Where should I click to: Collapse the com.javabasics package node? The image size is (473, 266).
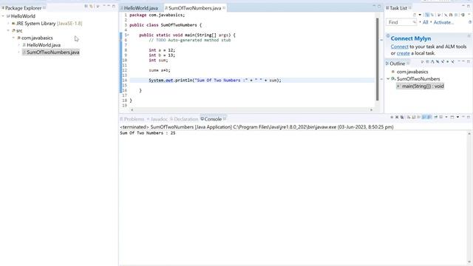click(x=13, y=38)
